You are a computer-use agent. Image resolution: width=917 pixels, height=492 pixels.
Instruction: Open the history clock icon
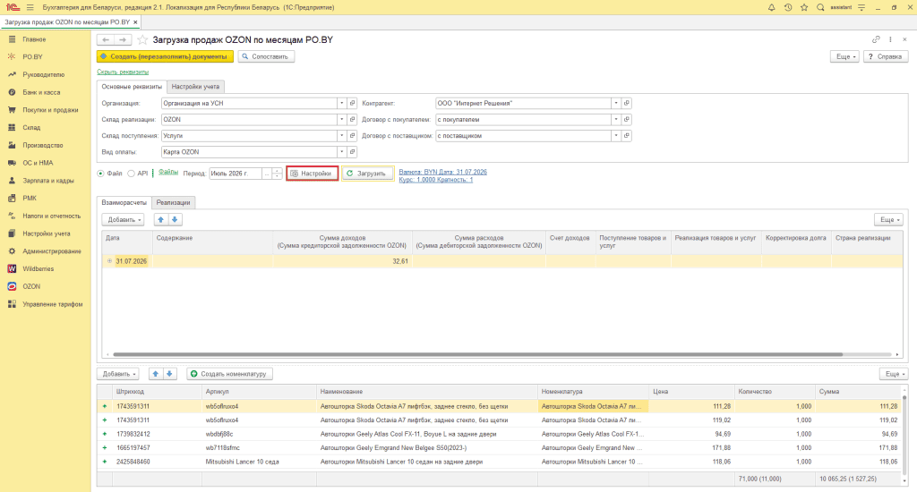click(788, 7)
